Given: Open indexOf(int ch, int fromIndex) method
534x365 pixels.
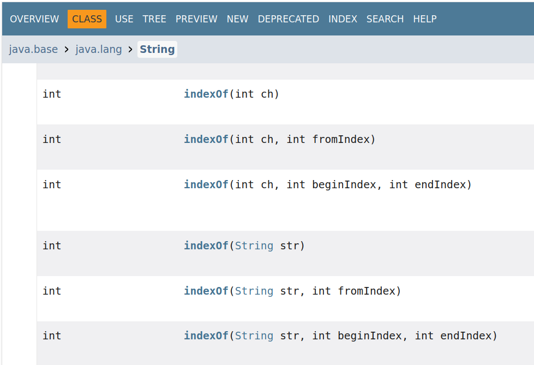Looking at the screenshot, I should [206, 139].
